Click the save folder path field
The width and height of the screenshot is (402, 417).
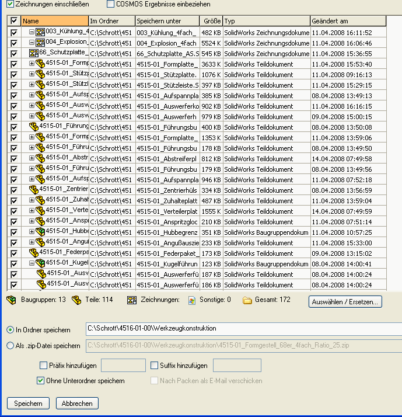click(x=244, y=329)
